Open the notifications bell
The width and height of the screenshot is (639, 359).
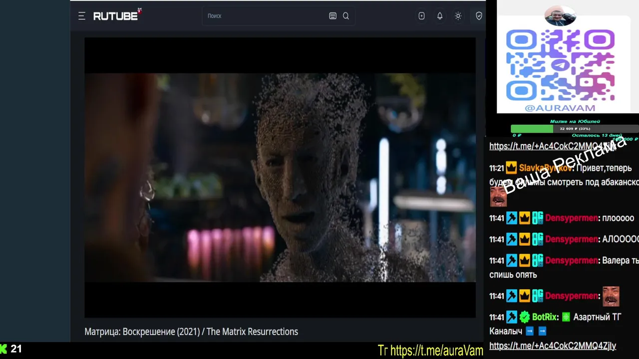[x=440, y=16]
